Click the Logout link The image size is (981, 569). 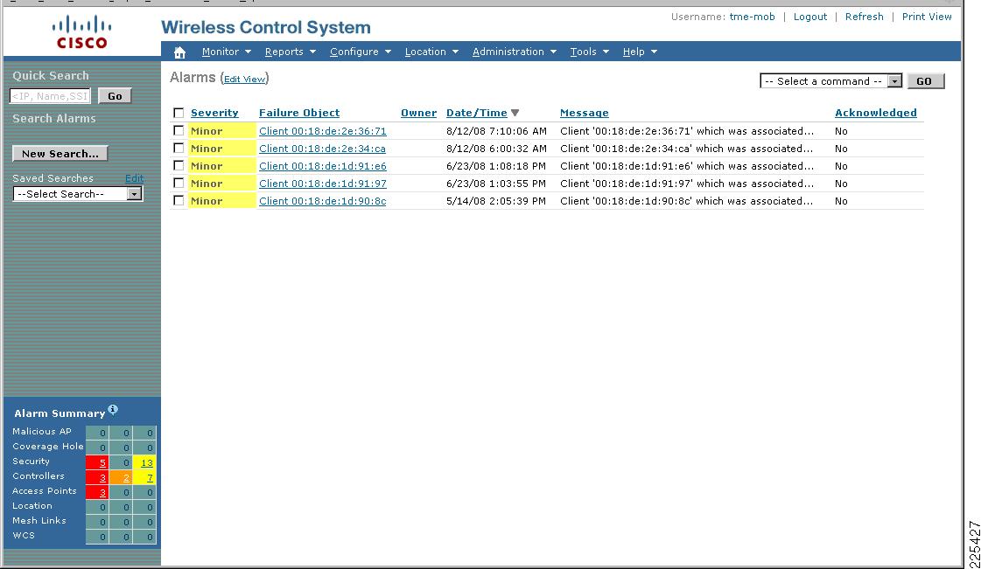pyautogui.click(x=810, y=17)
